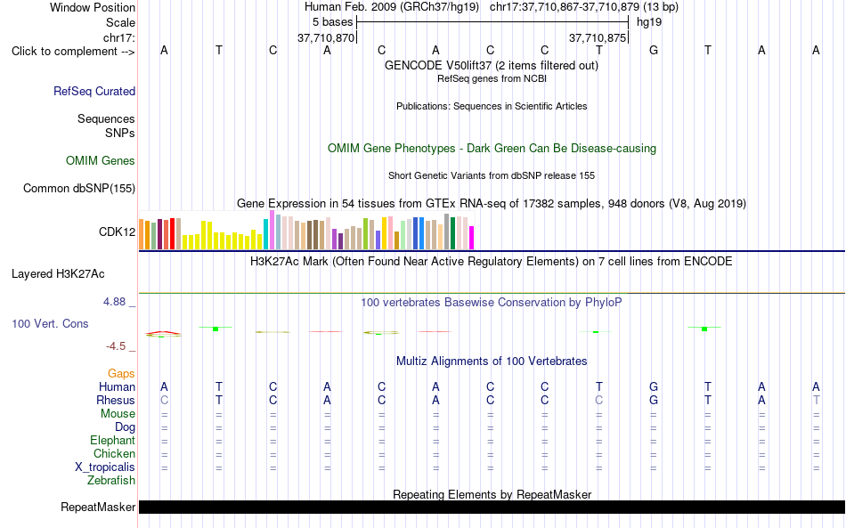Select the Common dbSNP(155) track label
846x528 pixels.
[79, 188]
